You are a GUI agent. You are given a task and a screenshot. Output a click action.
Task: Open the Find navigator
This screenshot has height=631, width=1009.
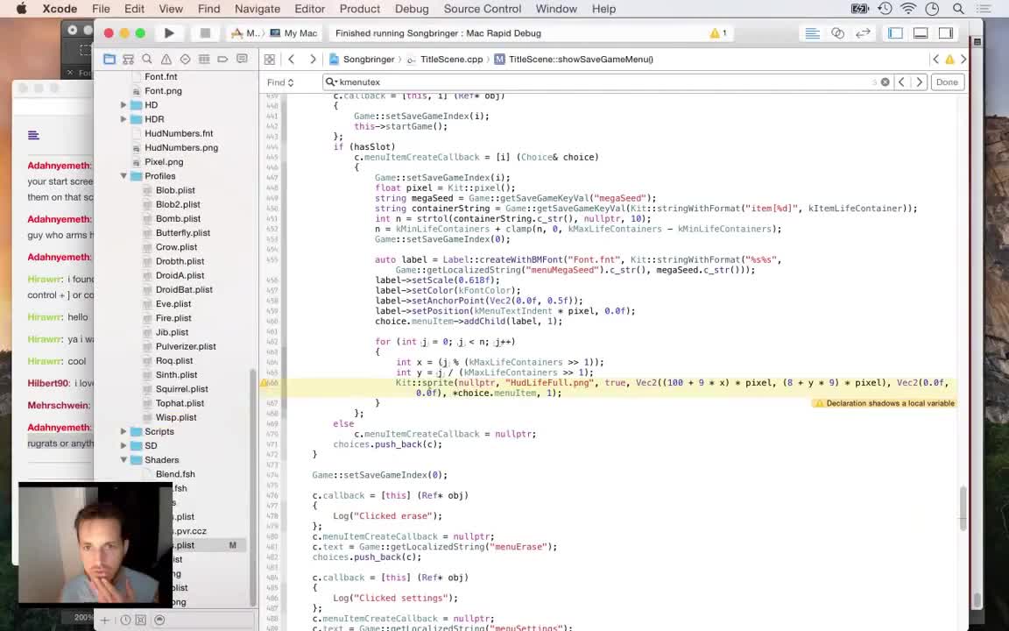pyautogui.click(x=147, y=60)
